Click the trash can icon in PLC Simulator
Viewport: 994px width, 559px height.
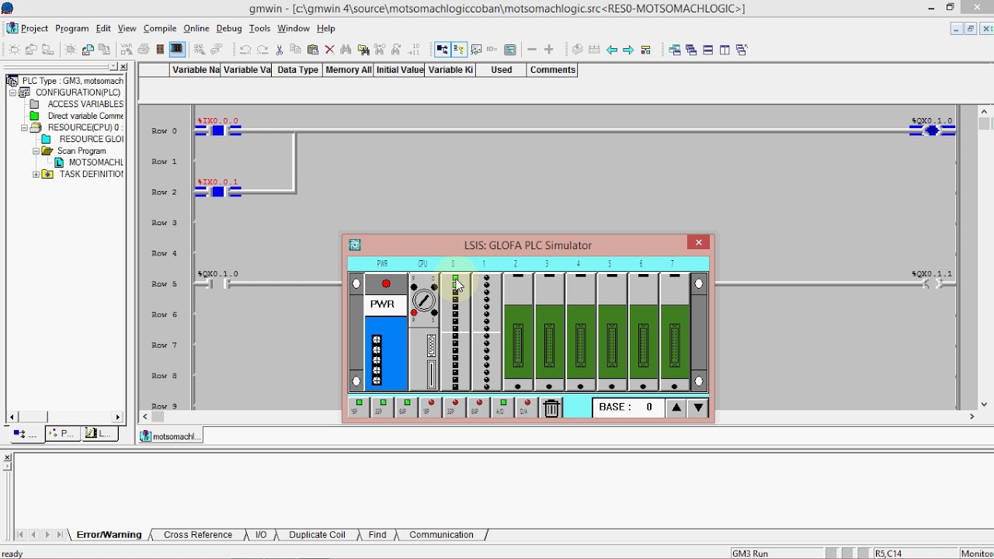coord(551,408)
